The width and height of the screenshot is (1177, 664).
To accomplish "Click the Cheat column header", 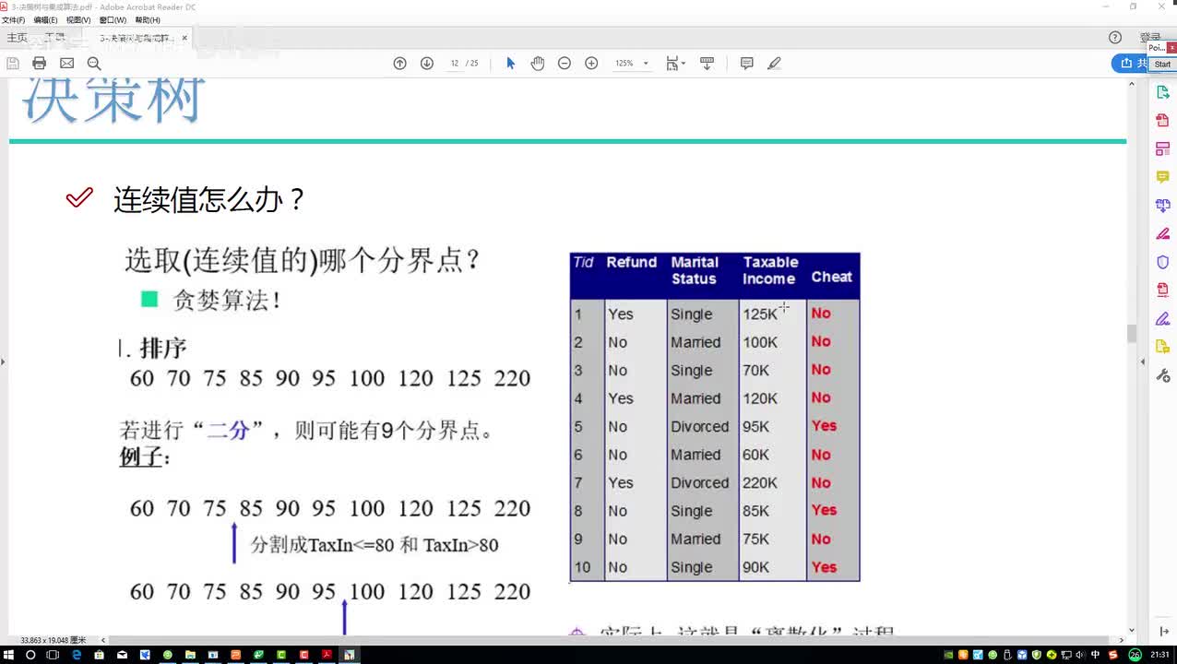I will (831, 277).
